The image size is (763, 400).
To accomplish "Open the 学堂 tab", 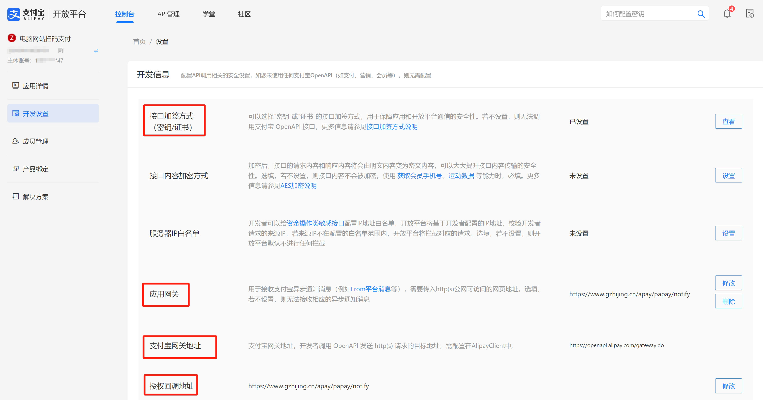I will pyautogui.click(x=209, y=14).
